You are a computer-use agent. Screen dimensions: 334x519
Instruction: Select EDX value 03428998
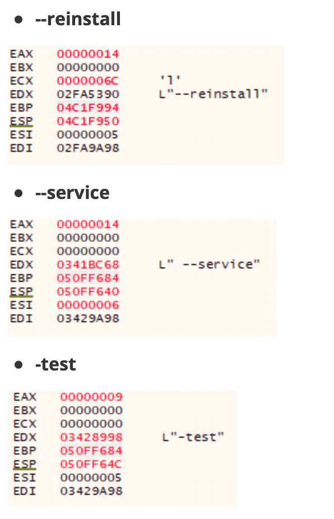[91, 437]
